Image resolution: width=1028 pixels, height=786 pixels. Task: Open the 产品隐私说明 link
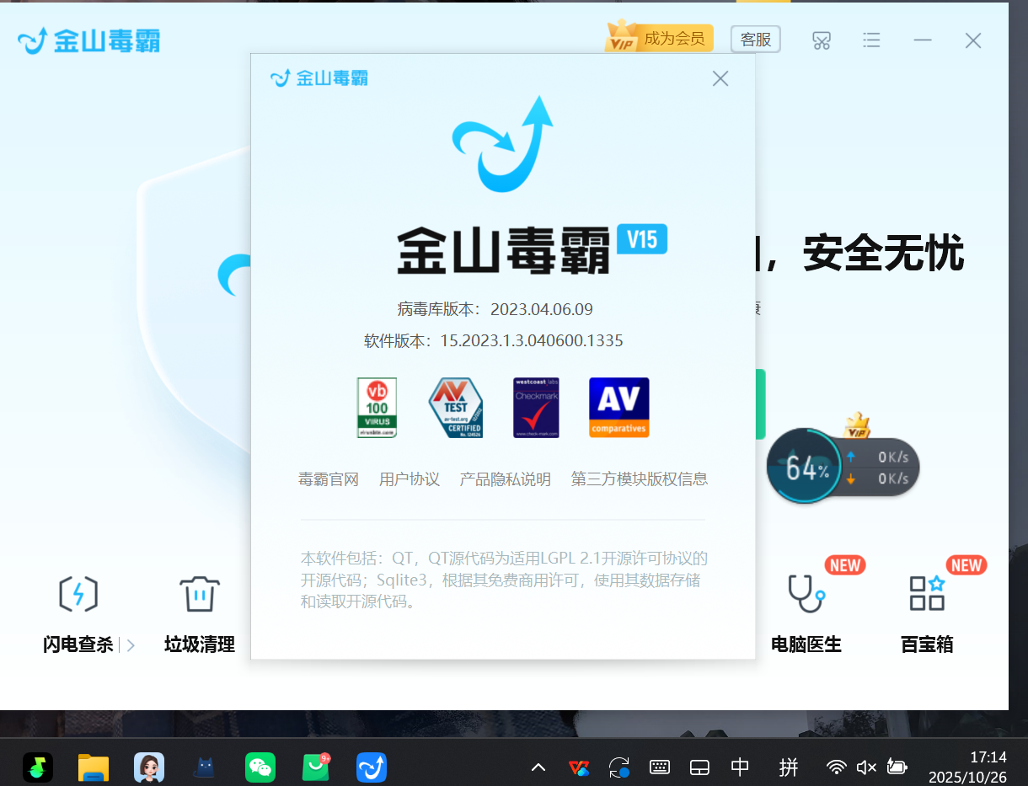tap(505, 479)
